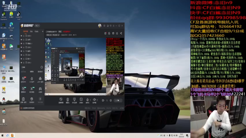Image resolution: width=246 pixels, height=138 pixels.
Task: Toggle visibility of 文本1 layer
Action: point(21,55)
